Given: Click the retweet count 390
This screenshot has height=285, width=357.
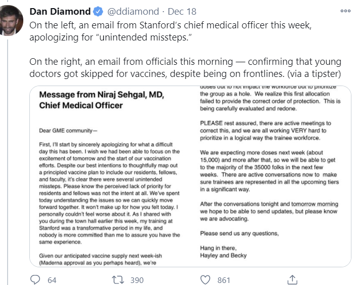Looking at the screenshot, I should click(x=136, y=280).
